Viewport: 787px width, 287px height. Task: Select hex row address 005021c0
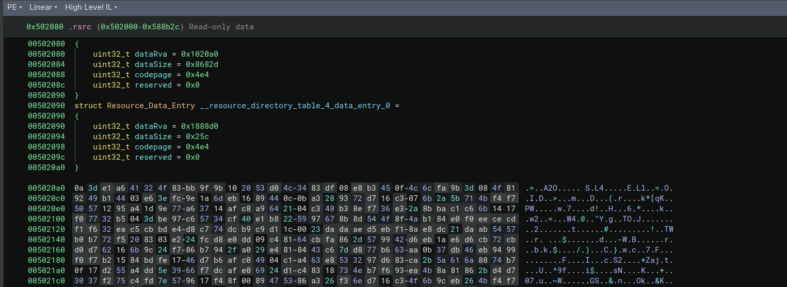46,281
